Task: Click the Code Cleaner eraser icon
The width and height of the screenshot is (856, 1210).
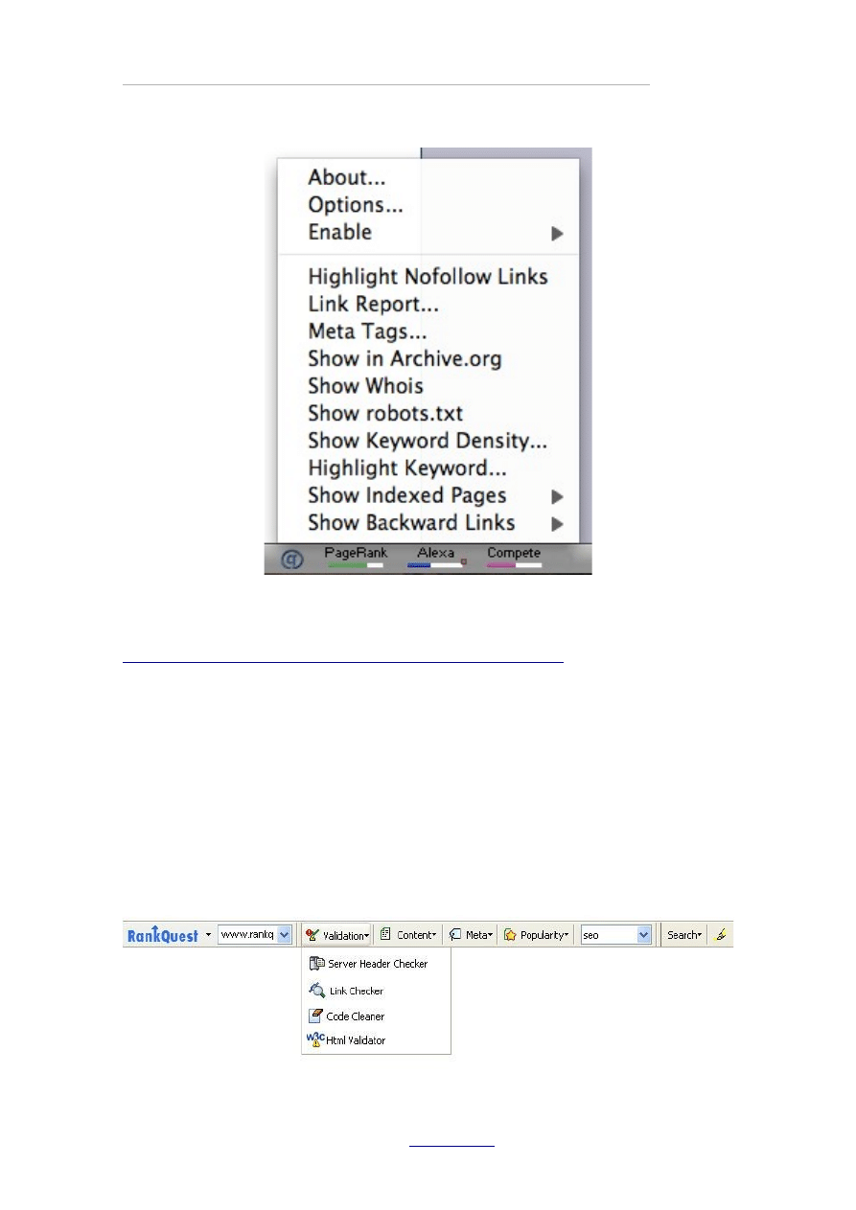Action: click(x=315, y=1016)
